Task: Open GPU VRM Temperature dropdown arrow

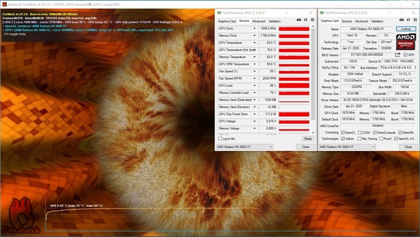Action: [255, 64]
